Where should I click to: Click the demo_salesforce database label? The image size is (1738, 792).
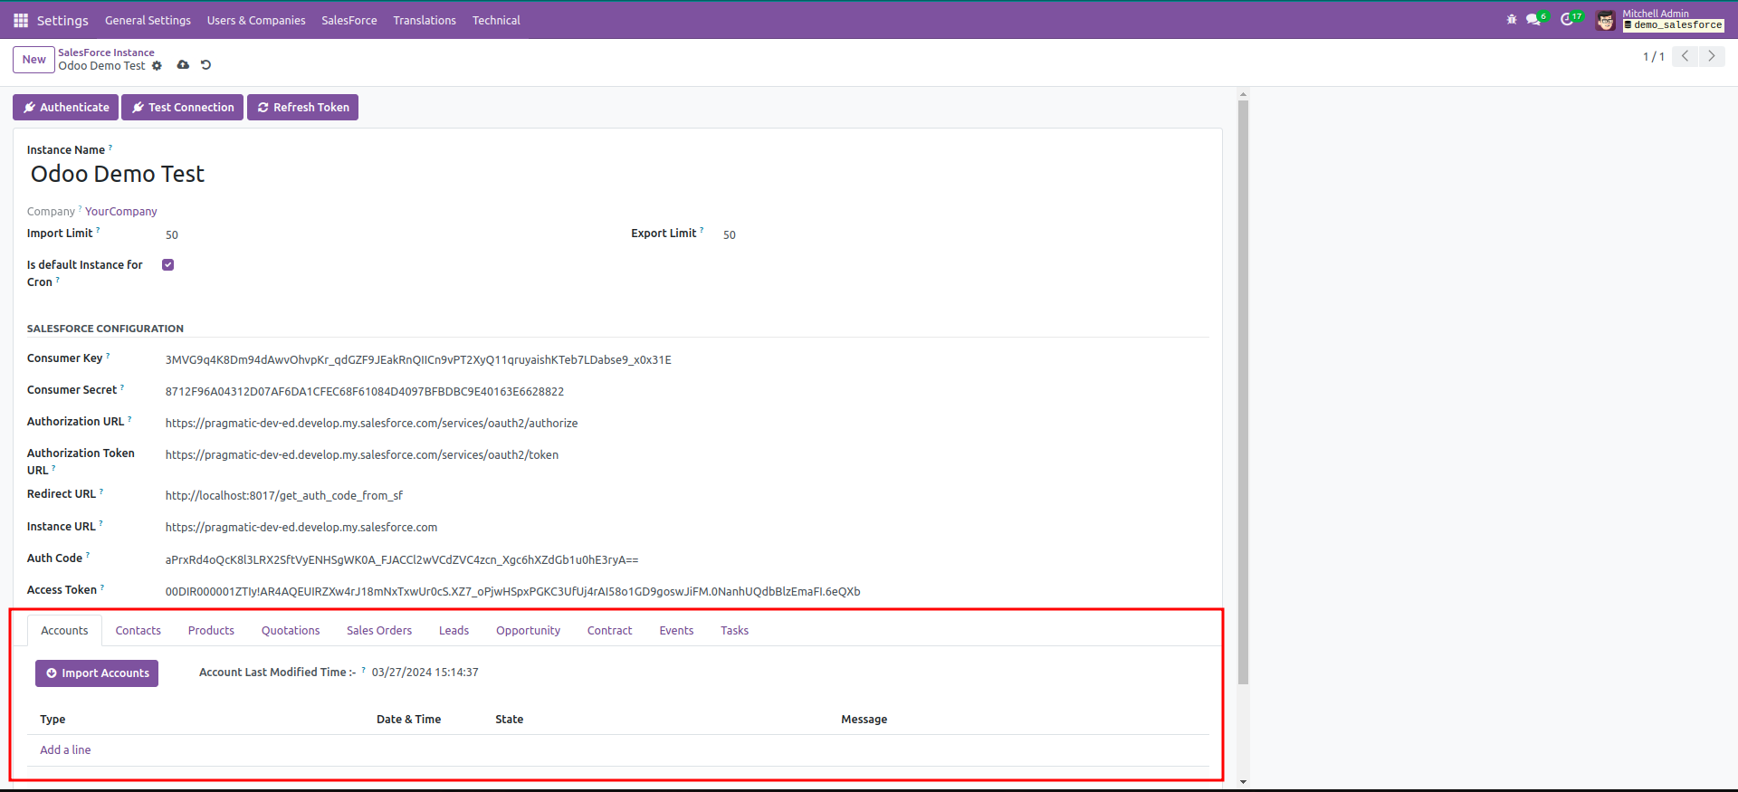[x=1674, y=25]
